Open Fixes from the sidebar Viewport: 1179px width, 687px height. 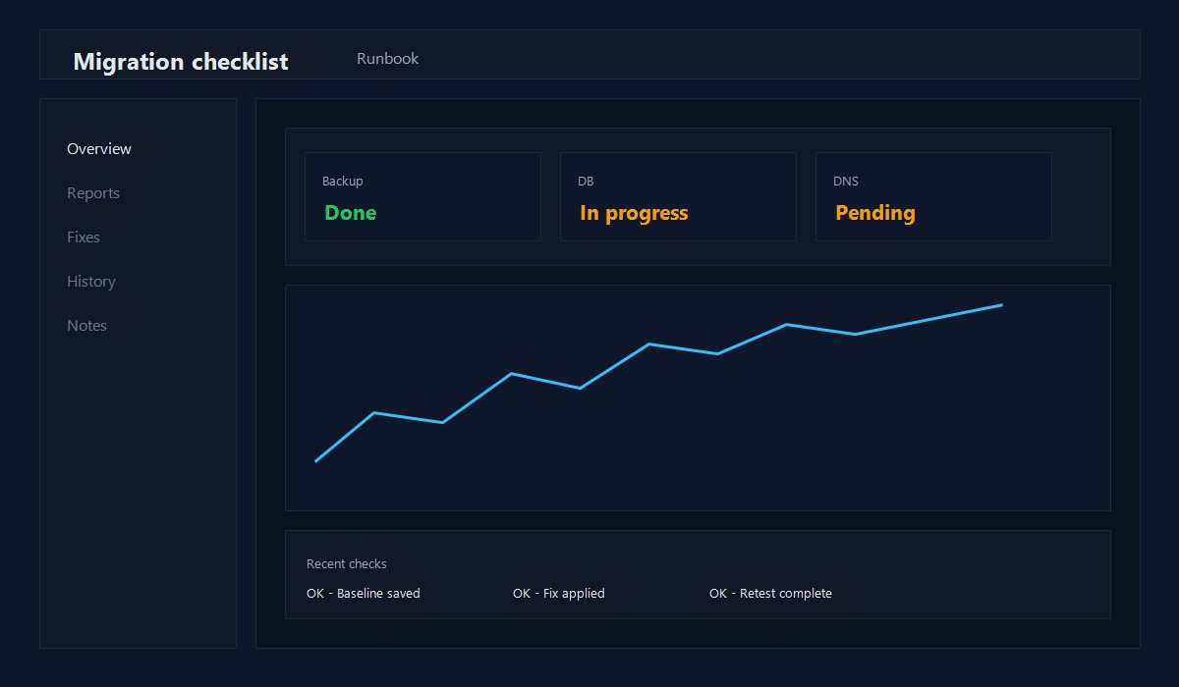(84, 238)
